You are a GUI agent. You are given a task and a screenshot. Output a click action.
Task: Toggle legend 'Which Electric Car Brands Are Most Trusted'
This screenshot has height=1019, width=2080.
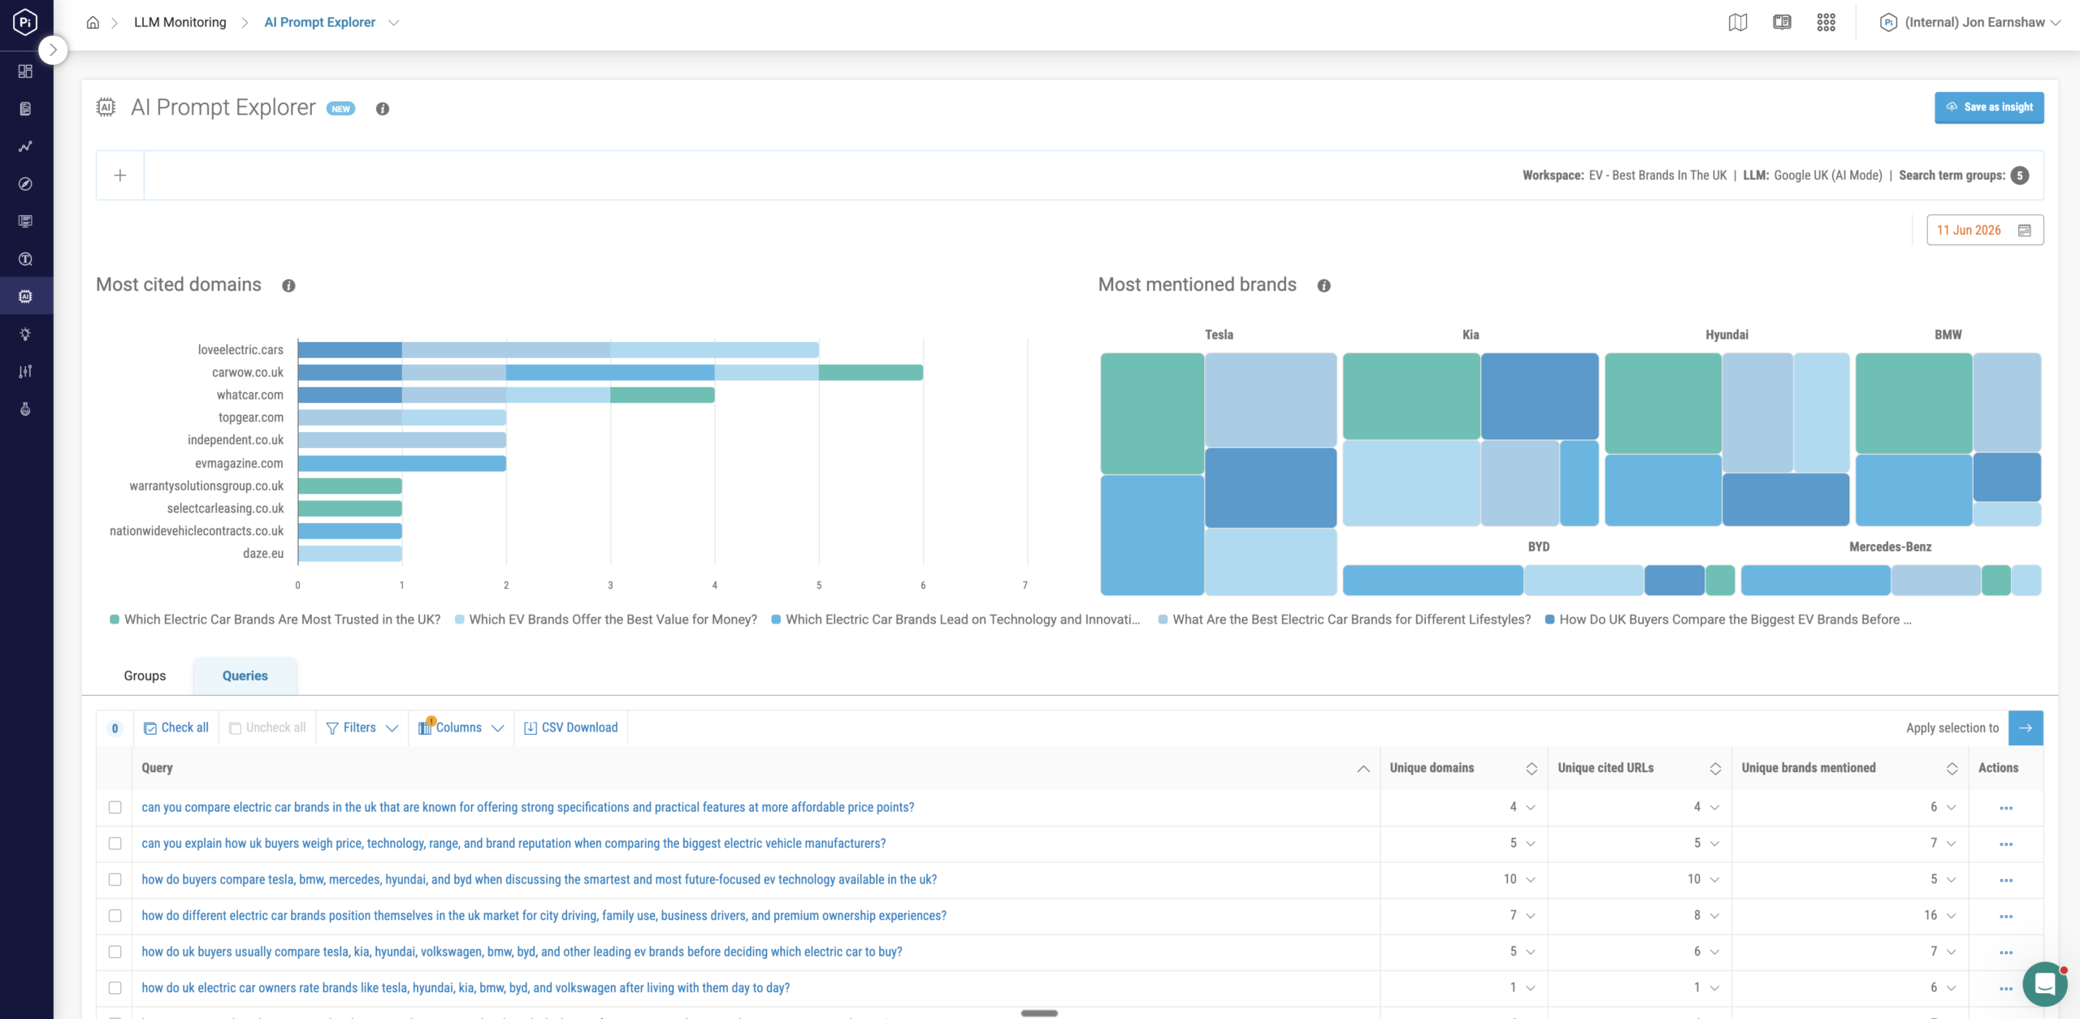point(275,620)
